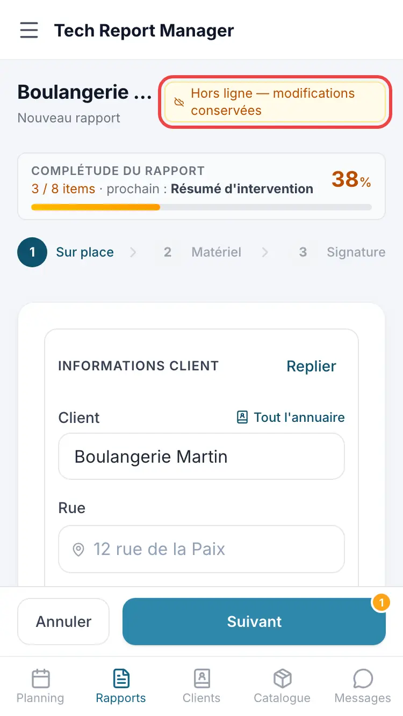Screen dimensions: 403x716
Task: Jump to step 3 Signature
Action: click(337, 252)
